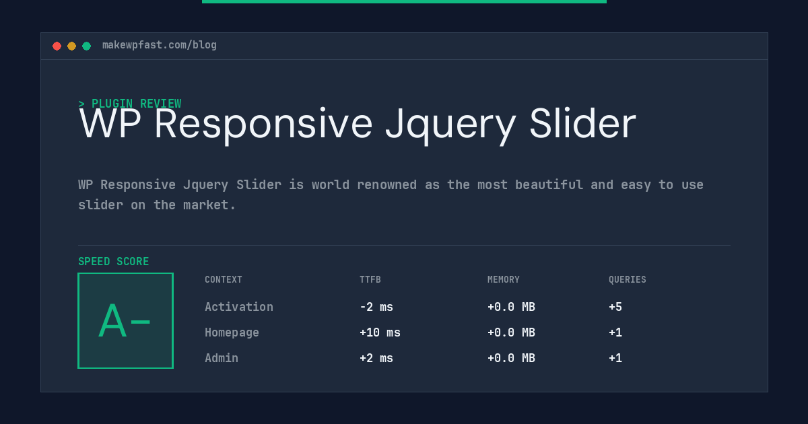The image size is (808, 424).
Task: Select the Admin row label
Action: click(222, 358)
